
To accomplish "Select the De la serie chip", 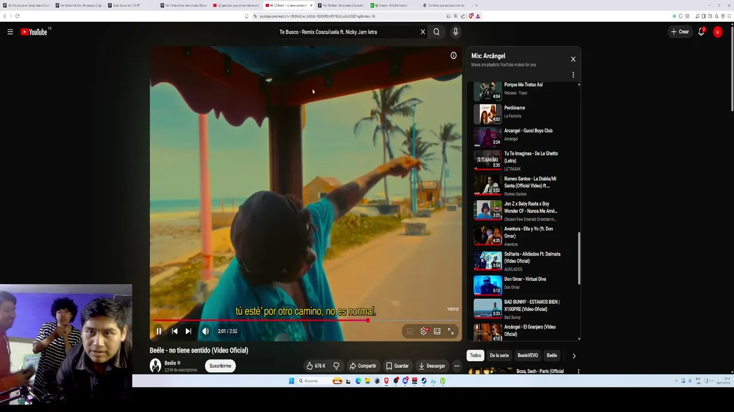I will pyautogui.click(x=499, y=355).
